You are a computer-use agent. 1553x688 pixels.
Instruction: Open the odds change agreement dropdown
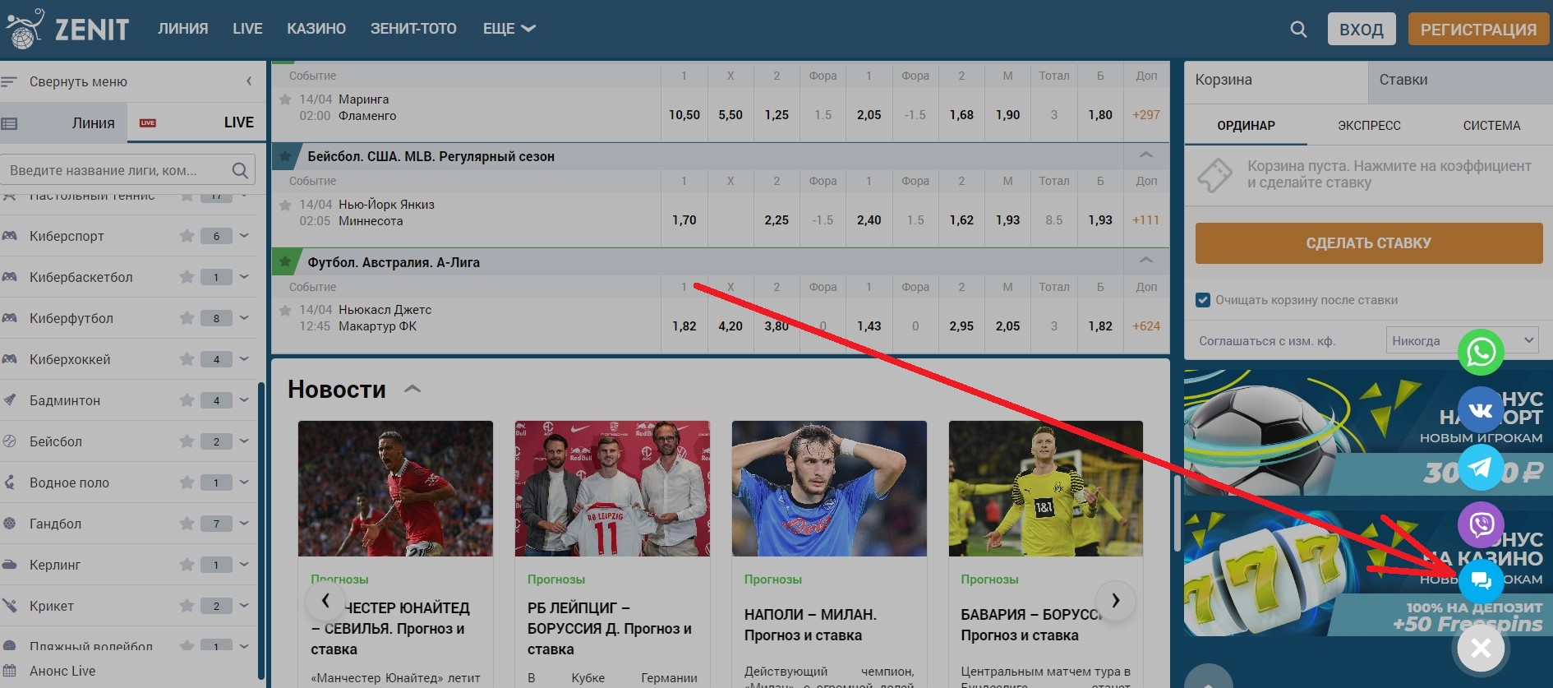pos(1463,340)
